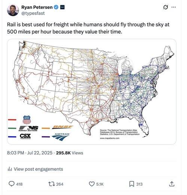Click the bar chart analytics icon

point(10,169)
